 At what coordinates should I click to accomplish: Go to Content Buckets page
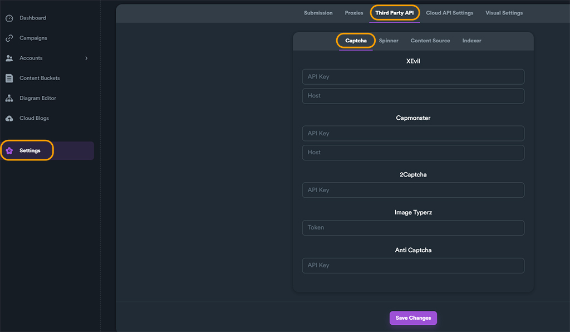(x=40, y=78)
